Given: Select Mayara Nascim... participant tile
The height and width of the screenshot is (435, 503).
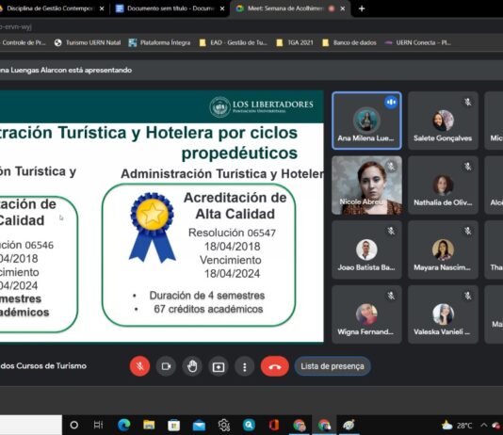Looking at the screenshot, I should 443,250.
